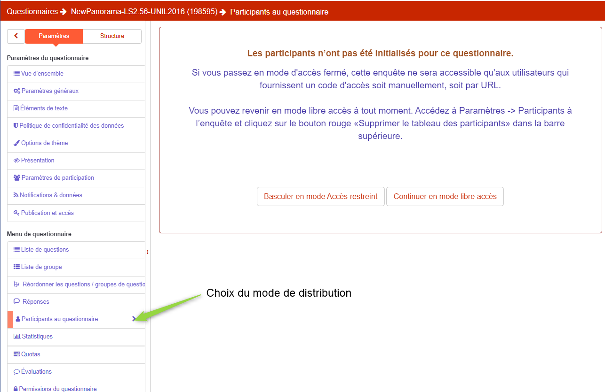Click the Publication et accès key icon
Screen dimensions: 605x392
click(16, 213)
